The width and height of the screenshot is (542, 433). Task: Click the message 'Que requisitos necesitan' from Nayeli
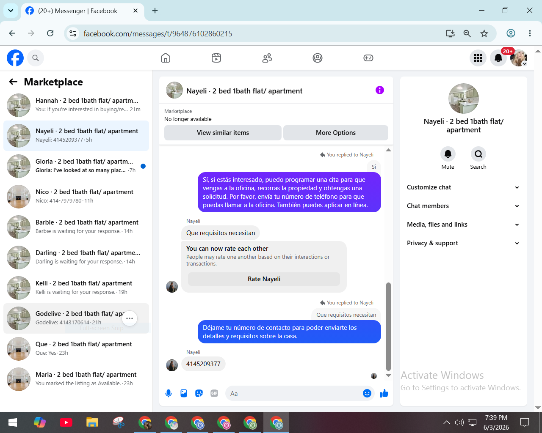(221, 233)
